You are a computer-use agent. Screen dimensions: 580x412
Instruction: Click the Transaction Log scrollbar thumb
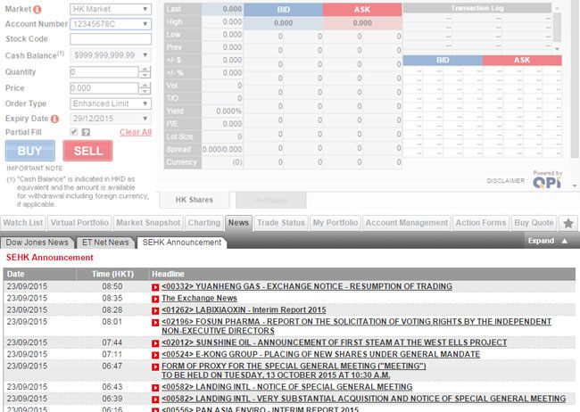coord(557,28)
